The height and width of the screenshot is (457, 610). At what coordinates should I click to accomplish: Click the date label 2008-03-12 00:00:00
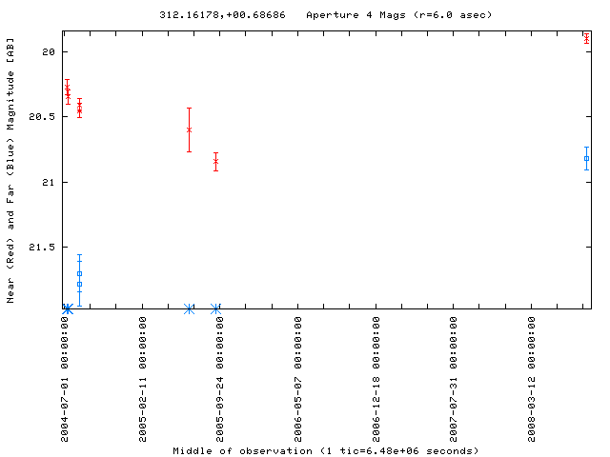[532, 379]
